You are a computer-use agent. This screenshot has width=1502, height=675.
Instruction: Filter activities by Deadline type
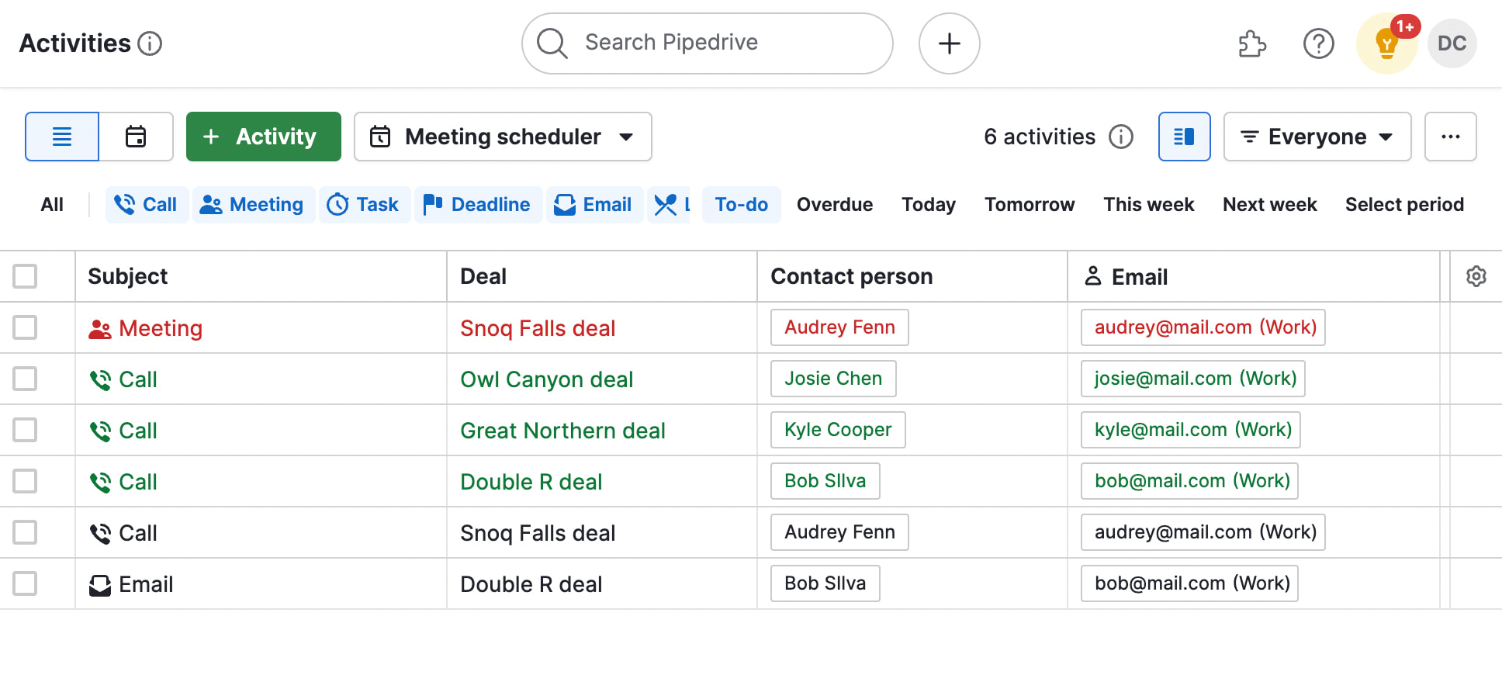(x=478, y=205)
